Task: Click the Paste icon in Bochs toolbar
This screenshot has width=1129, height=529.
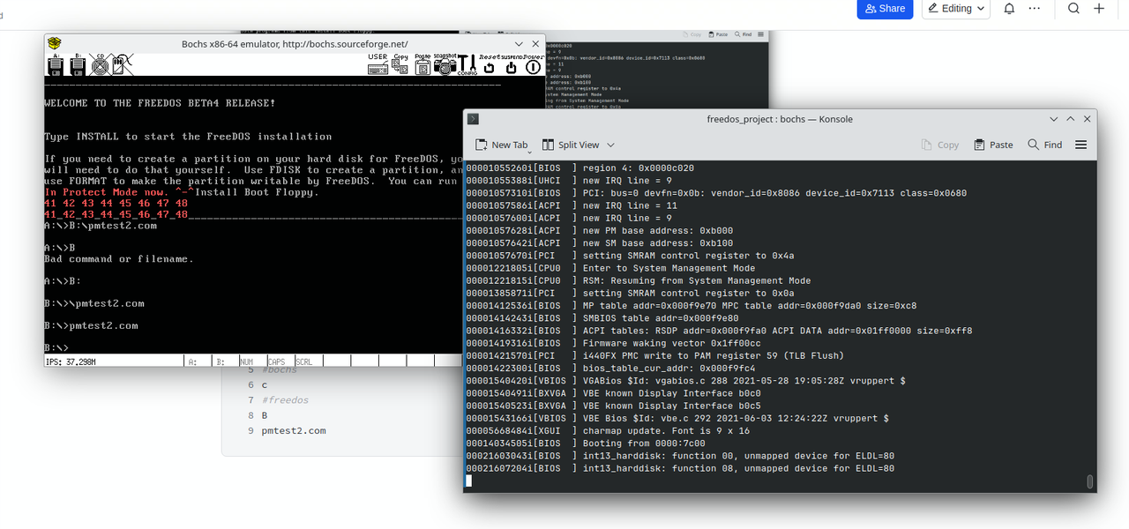Action: pos(422,64)
